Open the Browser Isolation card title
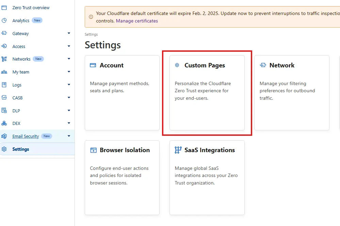Screen dimensions: 340x226 tap(125, 150)
